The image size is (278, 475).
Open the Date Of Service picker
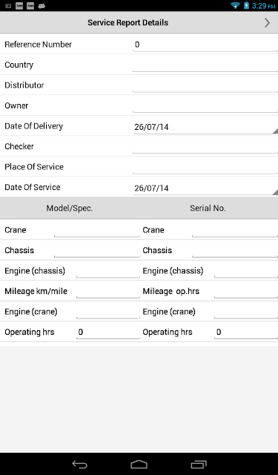205,188
